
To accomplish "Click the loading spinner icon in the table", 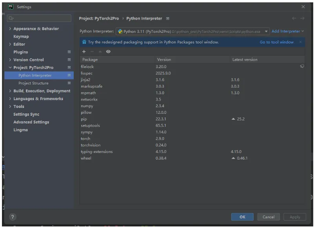I will [x=302, y=66].
